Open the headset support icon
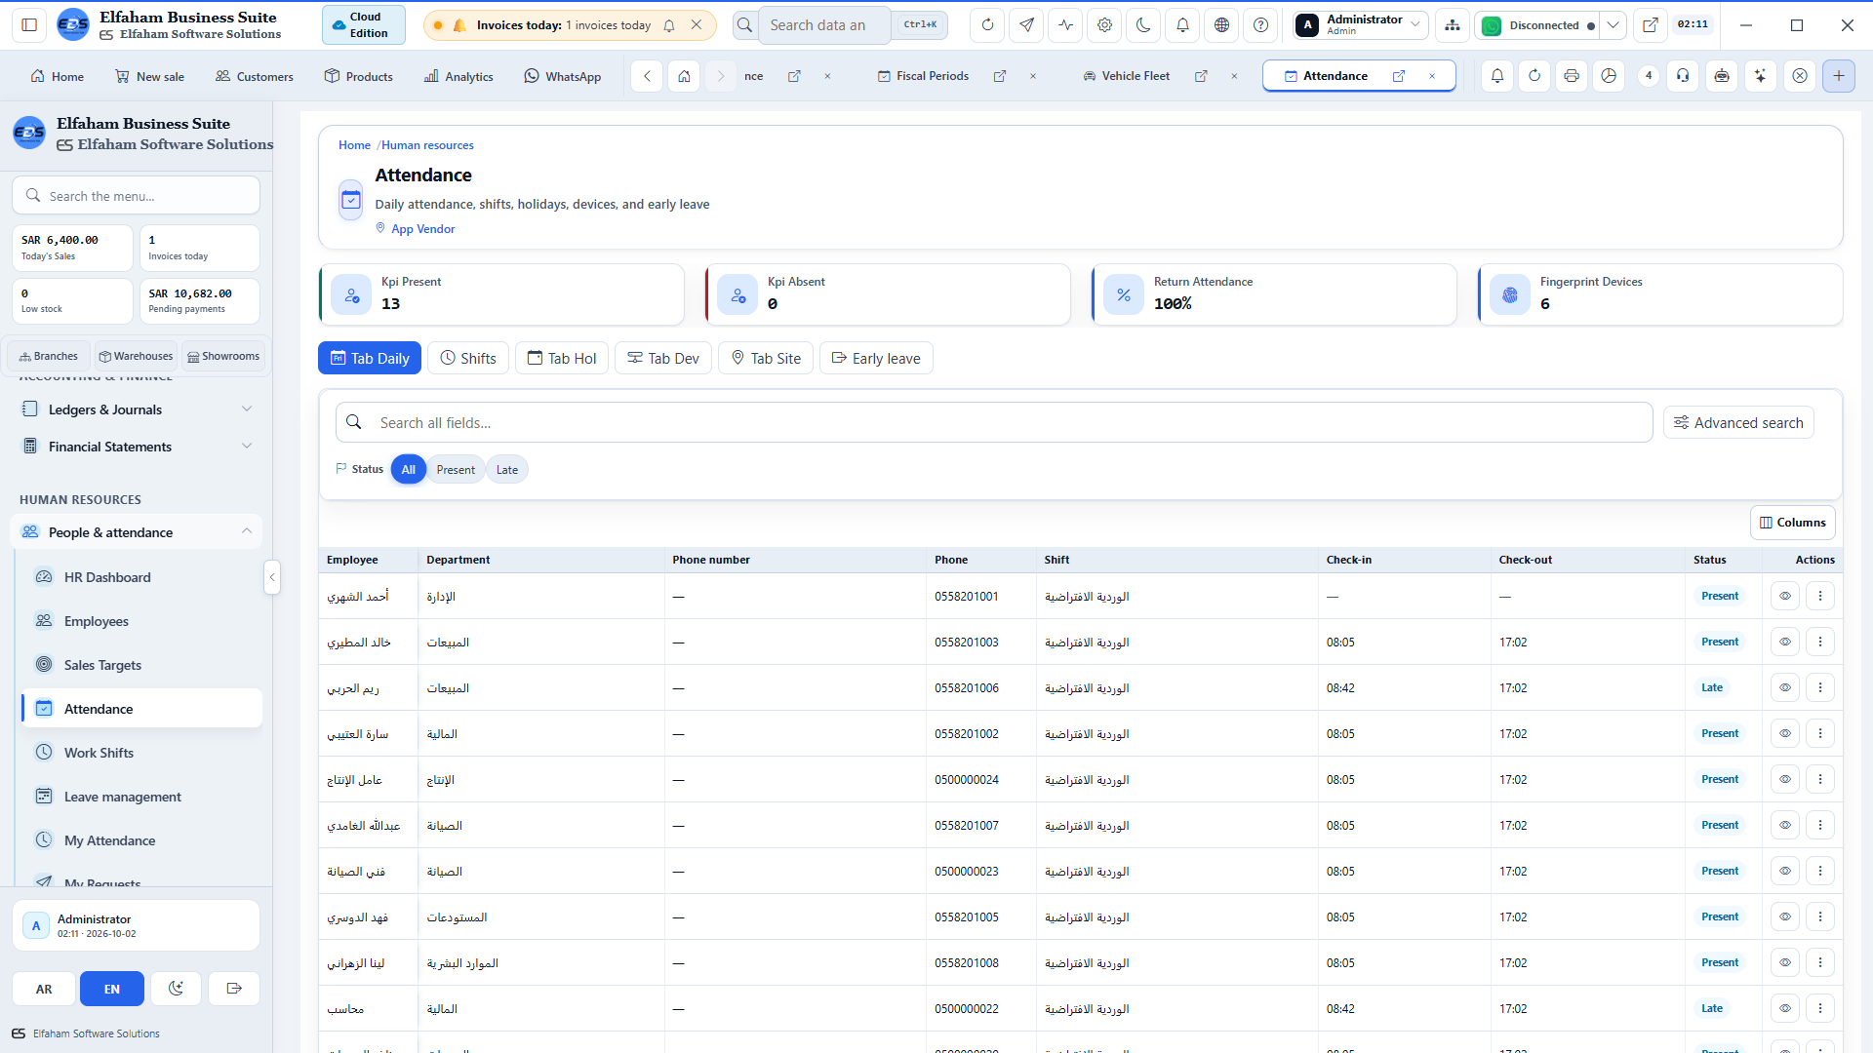1873x1053 pixels. [x=1683, y=76]
